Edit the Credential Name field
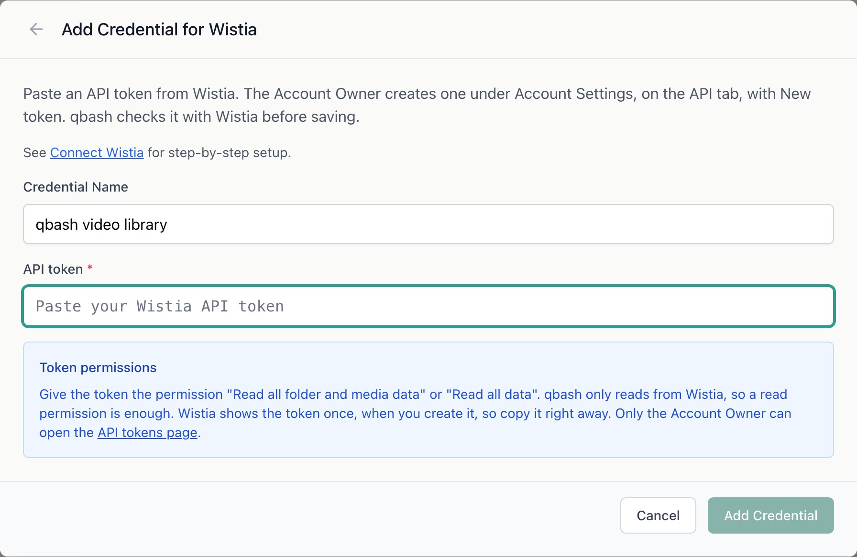 click(428, 224)
